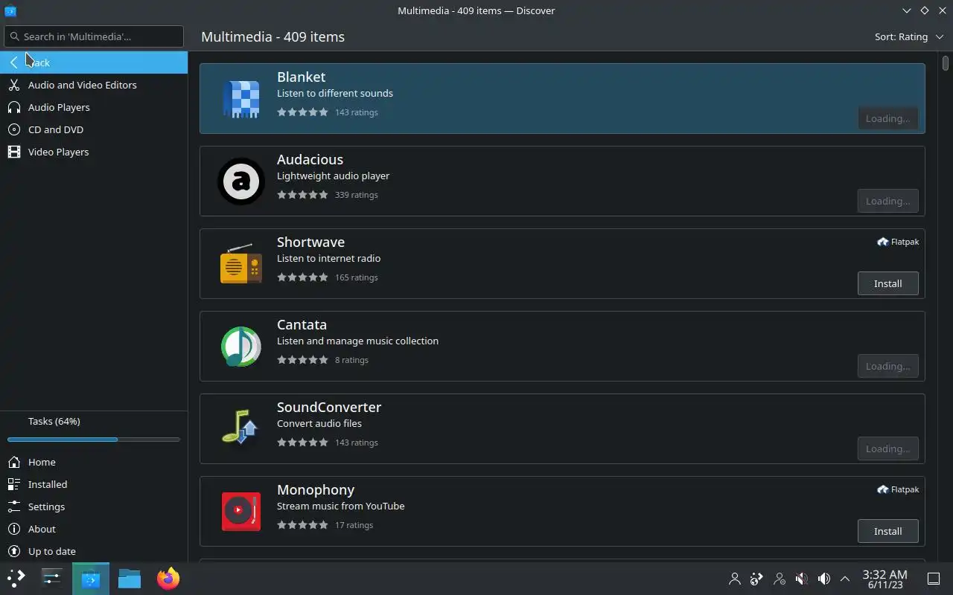Click the Flatpak badge on Shortwave
The image size is (953, 595).
pos(898,242)
